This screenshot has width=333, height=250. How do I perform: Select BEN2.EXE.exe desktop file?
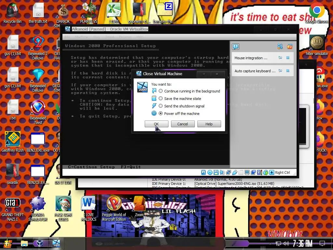point(38,142)
